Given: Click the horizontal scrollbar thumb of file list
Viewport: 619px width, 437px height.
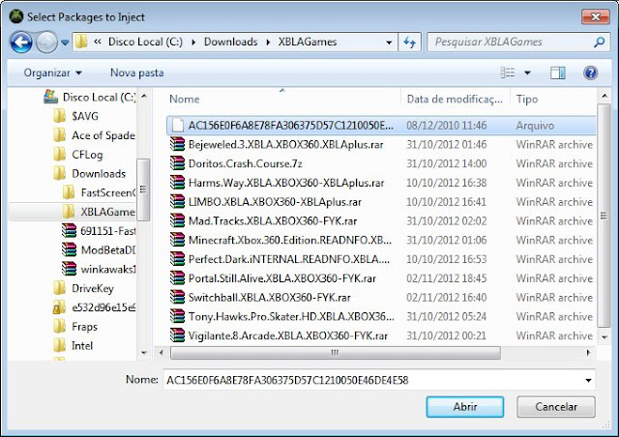Looking at the screenshot, I should 336,353.
